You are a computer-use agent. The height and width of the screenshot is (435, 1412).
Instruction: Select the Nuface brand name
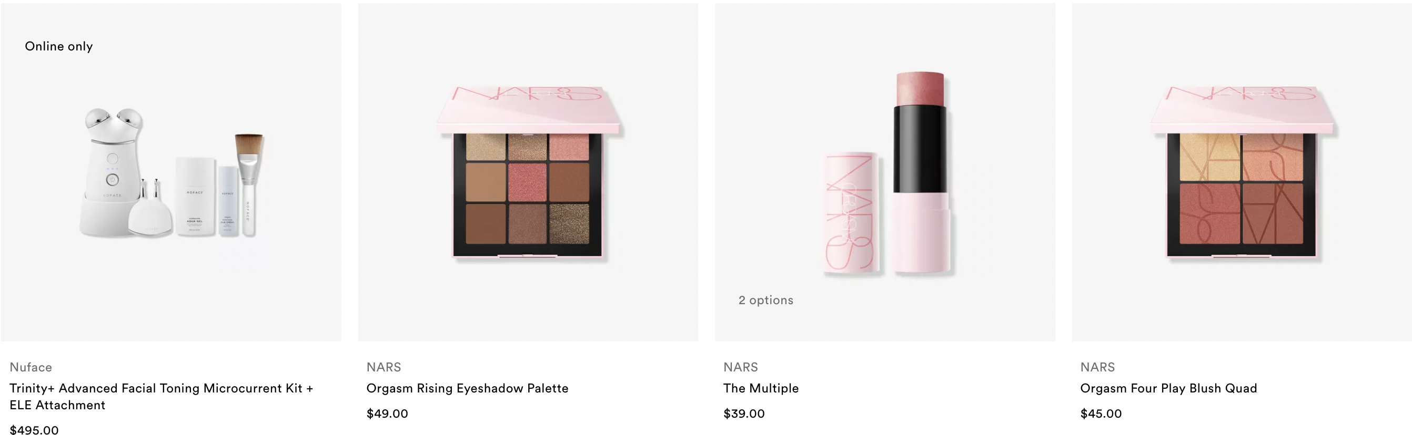31,367
